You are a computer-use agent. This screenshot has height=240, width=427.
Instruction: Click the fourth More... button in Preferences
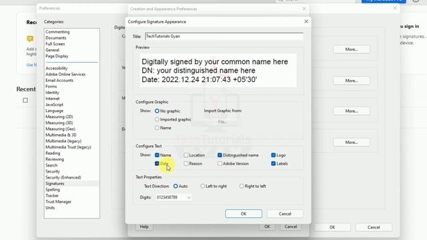[352, 142]
